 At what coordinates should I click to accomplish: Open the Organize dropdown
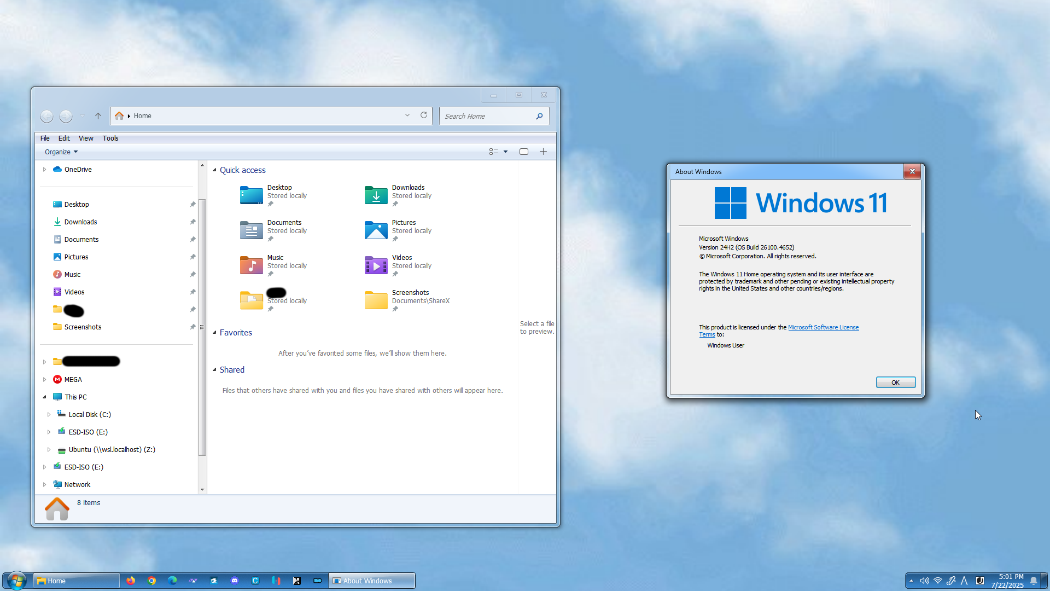click(x=61, y=152)
